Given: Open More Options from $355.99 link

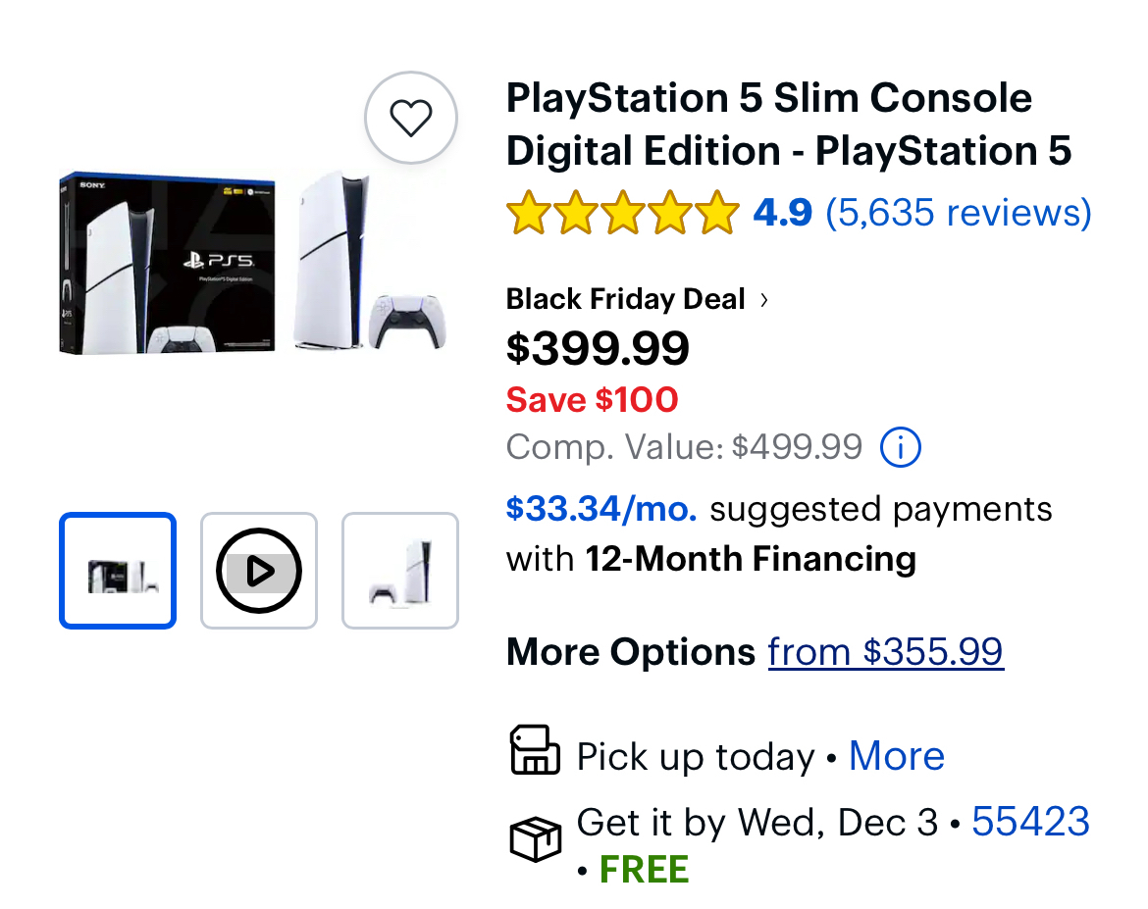Looking at the screenshot, I should point(885,651).
